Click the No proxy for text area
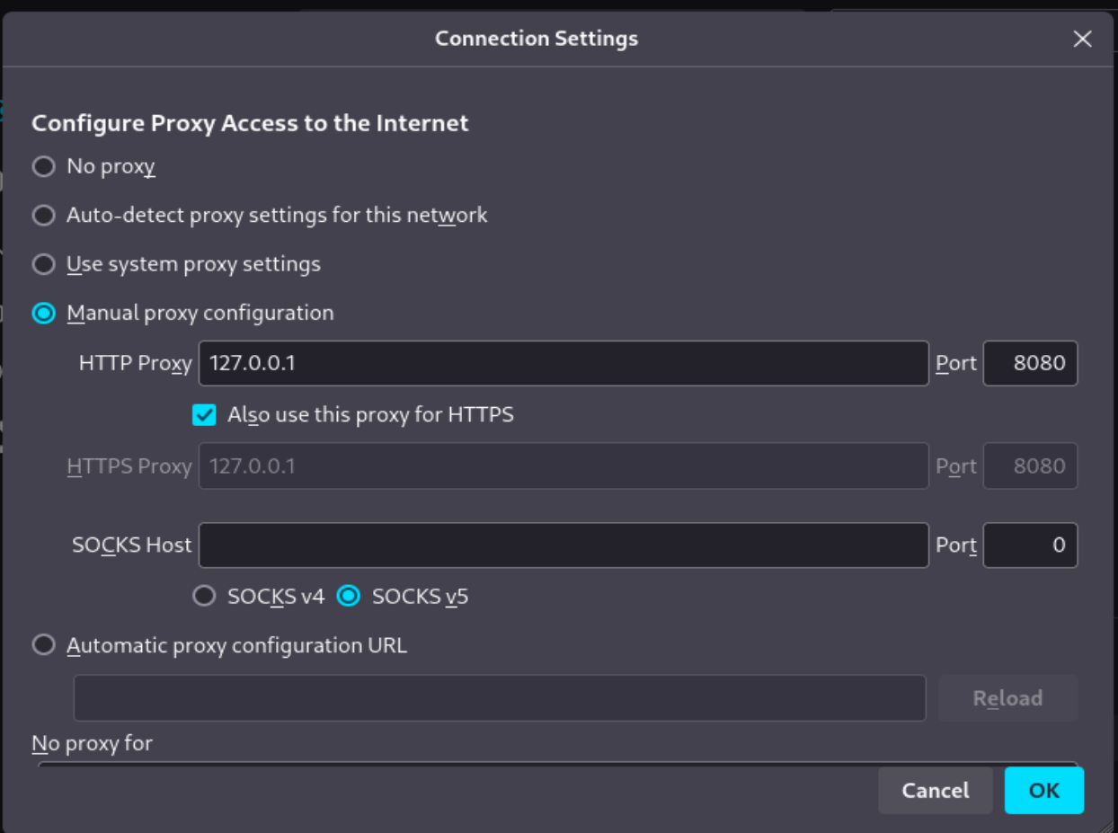Screen dimensions: 1118x833 pos(557,765)
